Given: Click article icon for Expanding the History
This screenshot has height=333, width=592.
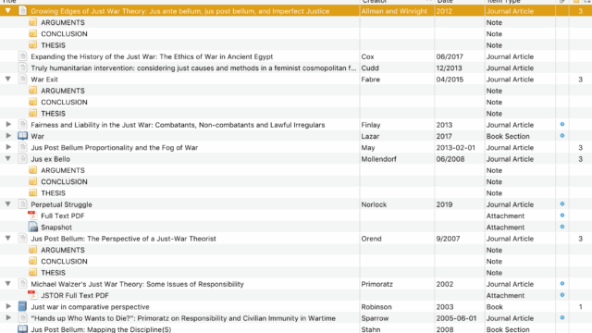Looking at the screenshot, I should coord(22,56).
